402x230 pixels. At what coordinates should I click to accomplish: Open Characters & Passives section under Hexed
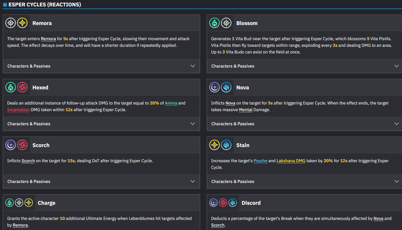tap(101, 124)
